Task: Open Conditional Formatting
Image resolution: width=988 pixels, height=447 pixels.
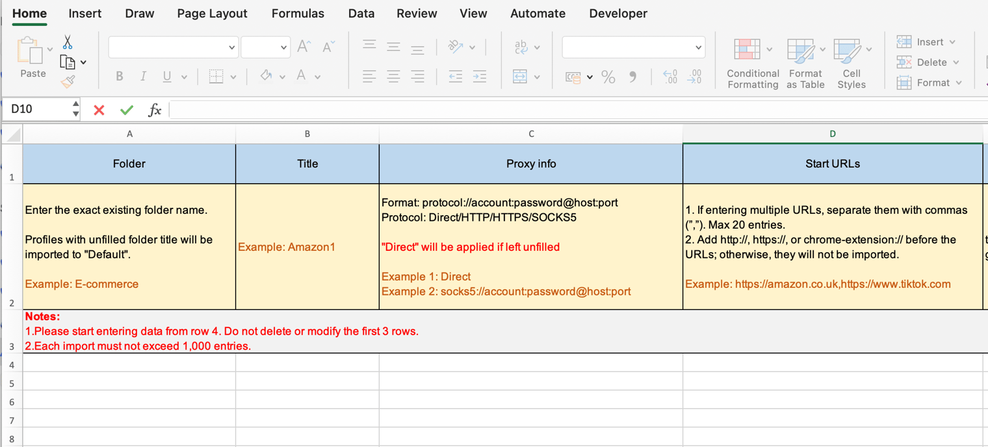Action: pos(753,63)
